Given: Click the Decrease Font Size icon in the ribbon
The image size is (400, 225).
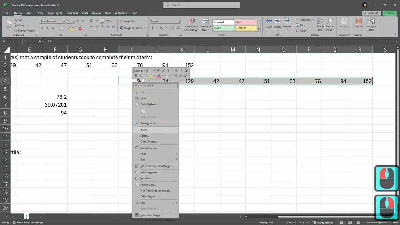Looking at the screenshot, I should [x=83, y=21].
